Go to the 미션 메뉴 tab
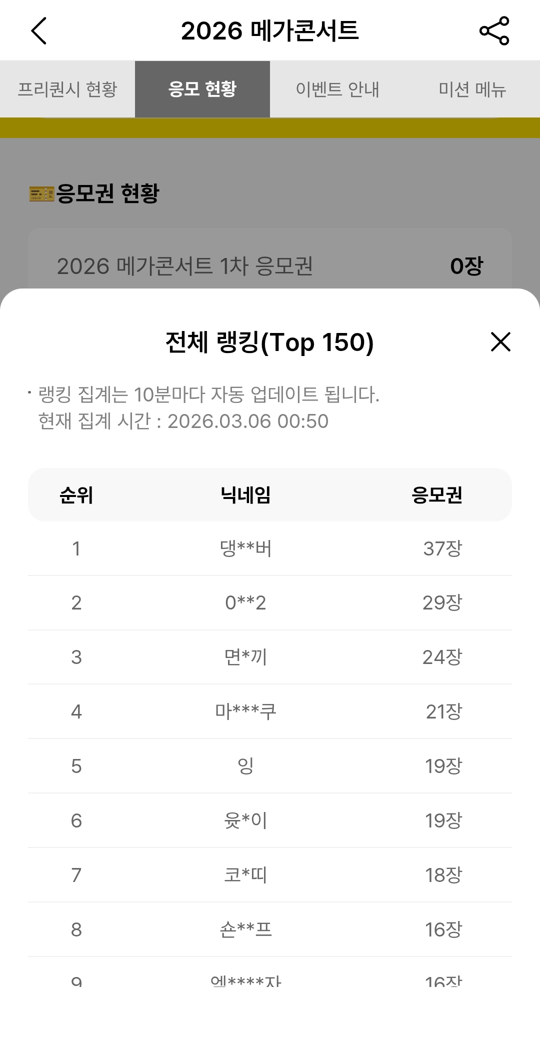This screenshot has height=1060, width=540. click(x=472, y=89)
